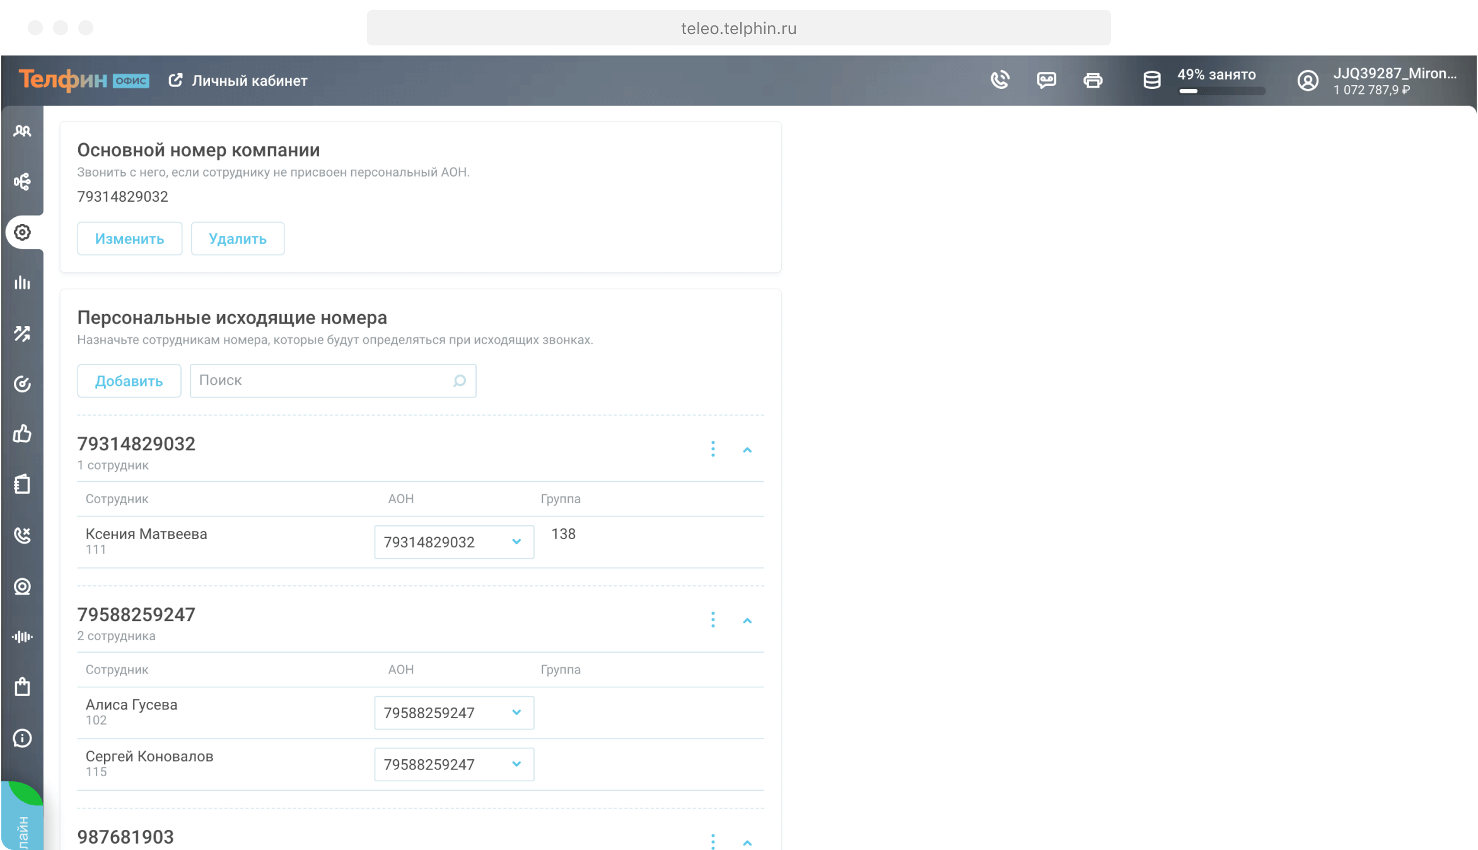Click the thumbs-up sidebar icon
This screenshot has width=1478, height=850.
22,434
